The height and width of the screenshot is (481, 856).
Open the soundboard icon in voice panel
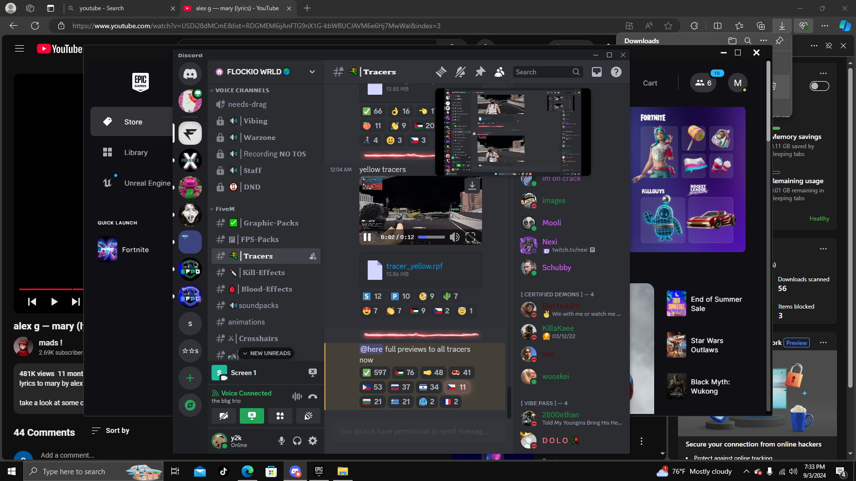click(x=308, y=416)
